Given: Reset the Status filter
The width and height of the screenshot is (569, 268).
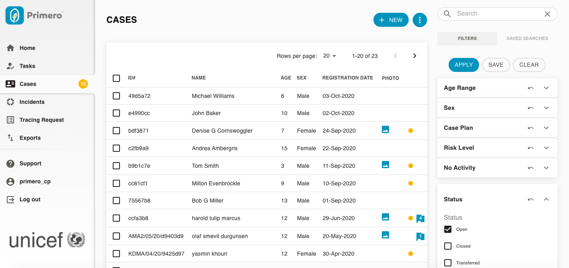Looking at the screenshot, I should (x=531, y=199).
